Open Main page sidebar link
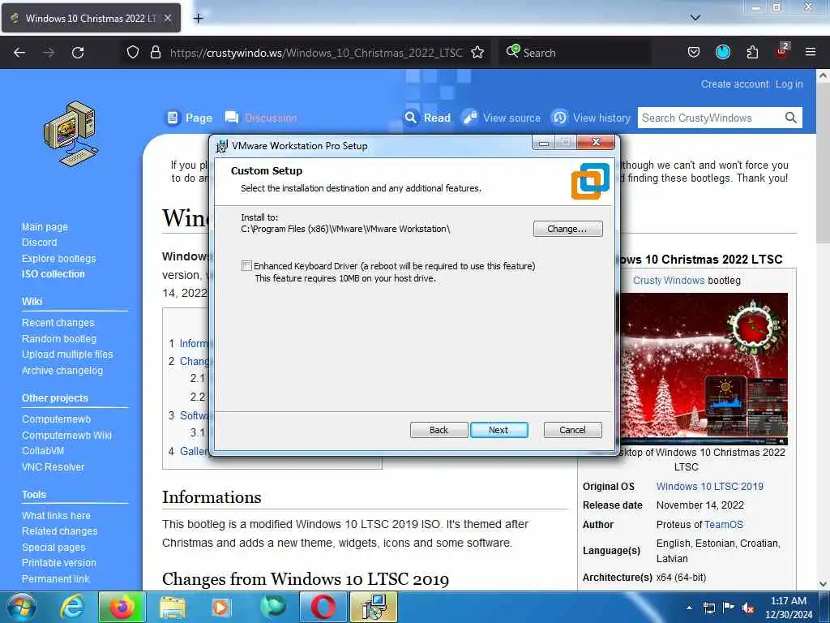 45,227
